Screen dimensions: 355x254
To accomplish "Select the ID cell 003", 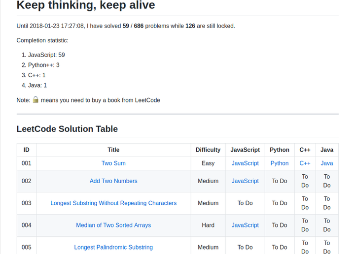I will [27, 203].
